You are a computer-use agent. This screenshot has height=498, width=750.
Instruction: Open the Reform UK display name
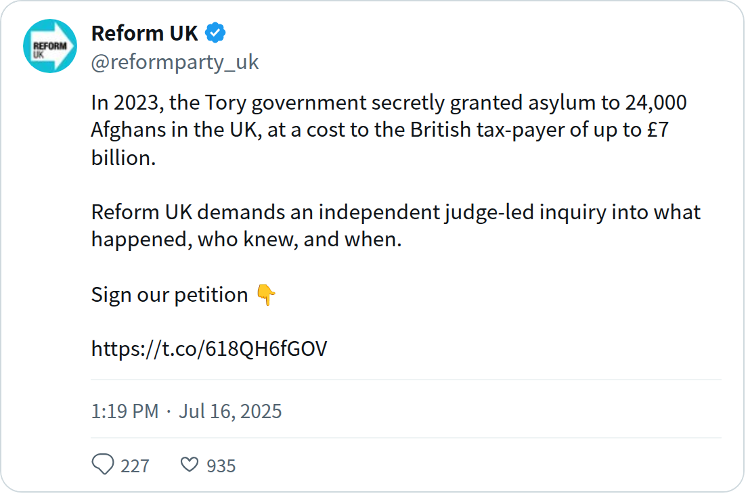coord(144,33)
